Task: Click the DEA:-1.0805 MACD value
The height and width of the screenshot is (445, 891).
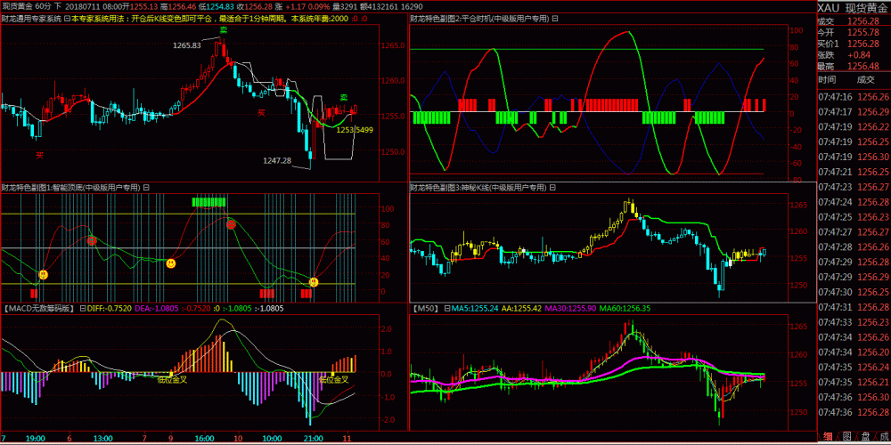Action: [156, 309]
